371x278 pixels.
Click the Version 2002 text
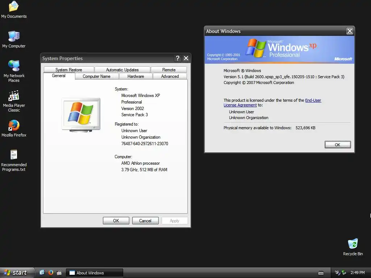tap(133, 109)
